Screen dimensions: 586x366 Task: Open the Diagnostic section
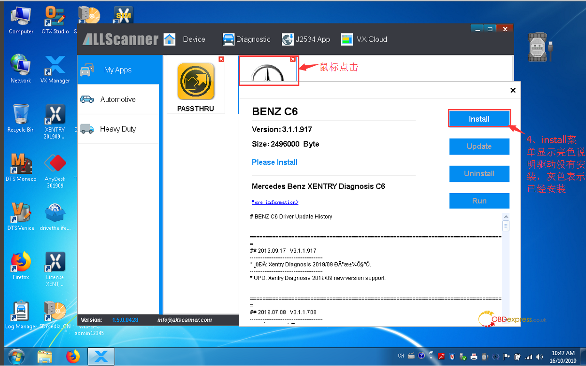click(247, 39)
